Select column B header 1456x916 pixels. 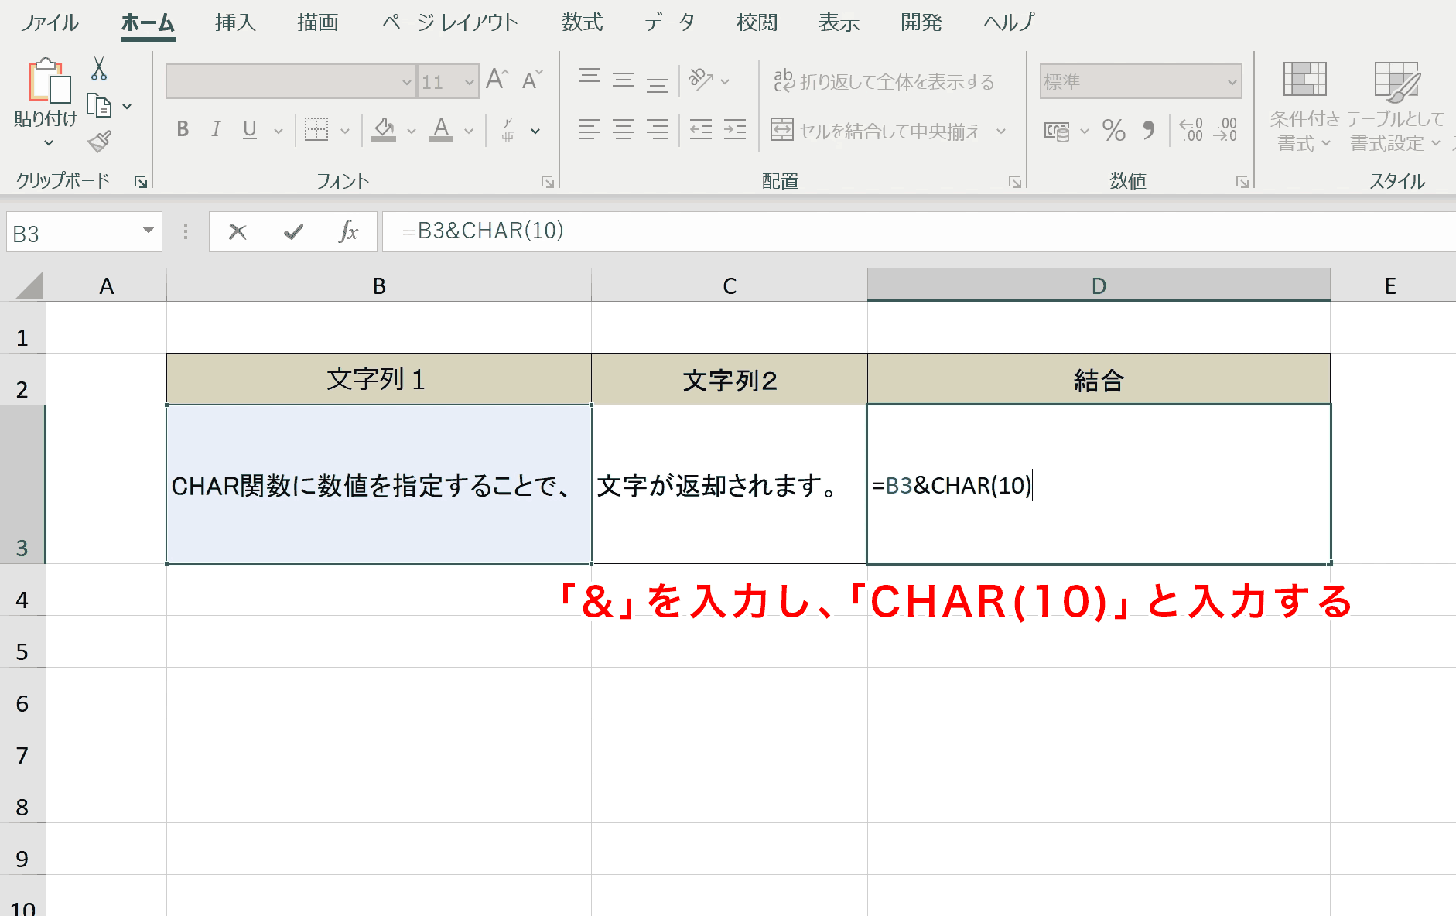coord(379,285)
